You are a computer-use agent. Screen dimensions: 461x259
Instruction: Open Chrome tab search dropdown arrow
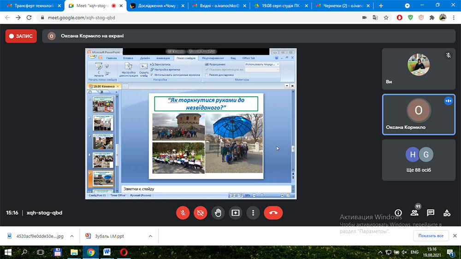coord(407,6)
